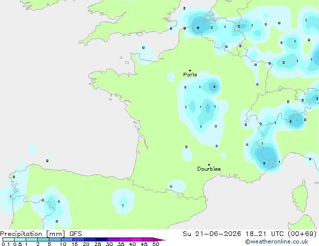Screen dimensions: 319x246
Task: Select the Dourbies city label
Action: click(x=209, y=169)
